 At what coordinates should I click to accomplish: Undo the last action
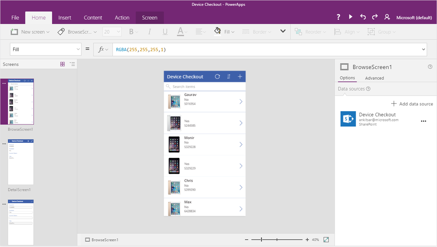(x=363, y=17)
